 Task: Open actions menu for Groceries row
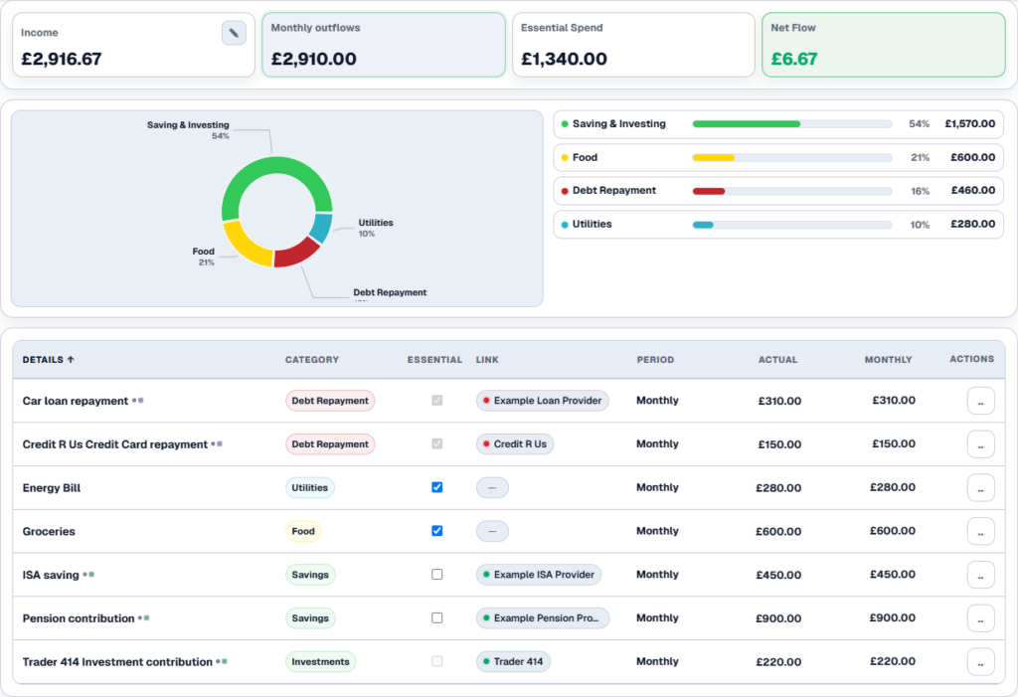(x=980, y=531)
